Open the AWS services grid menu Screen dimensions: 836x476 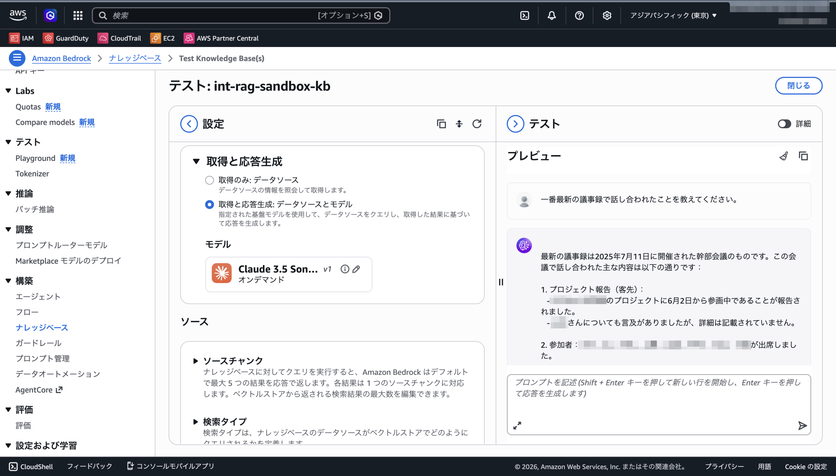(78, 15)
